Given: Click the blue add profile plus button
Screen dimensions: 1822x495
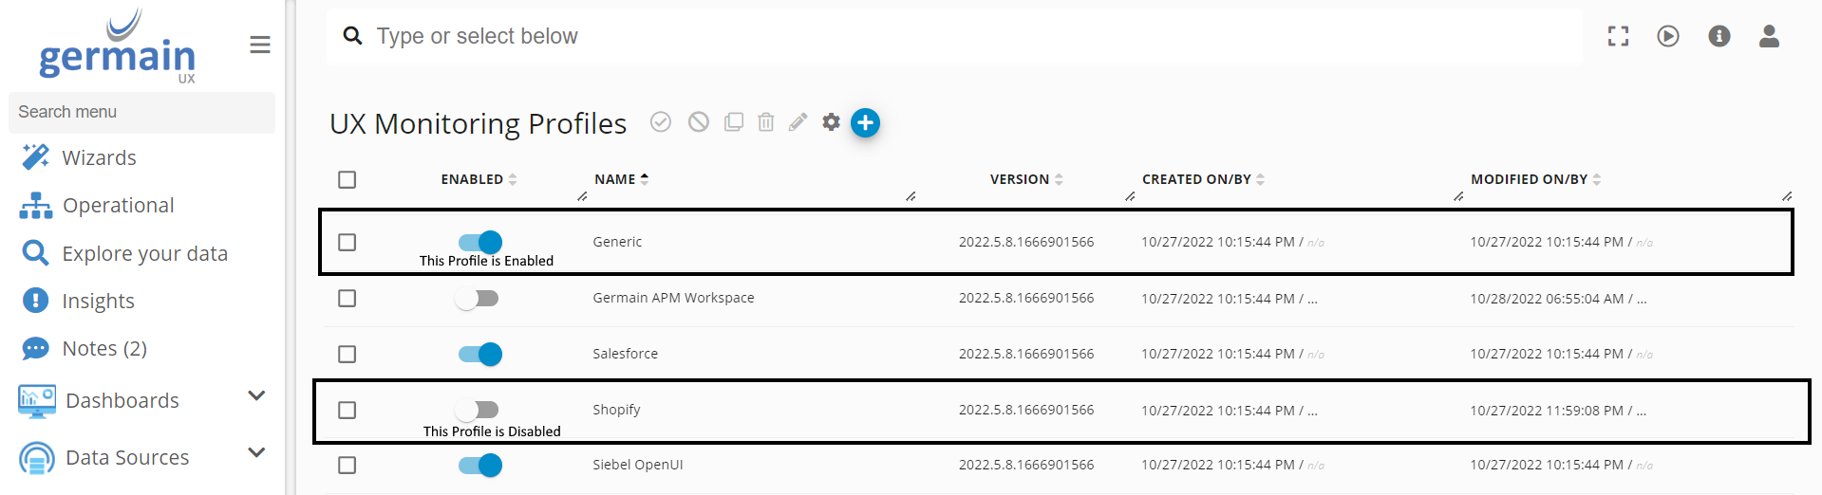Looking at the screenshot, I should click(x=865, y=123).
